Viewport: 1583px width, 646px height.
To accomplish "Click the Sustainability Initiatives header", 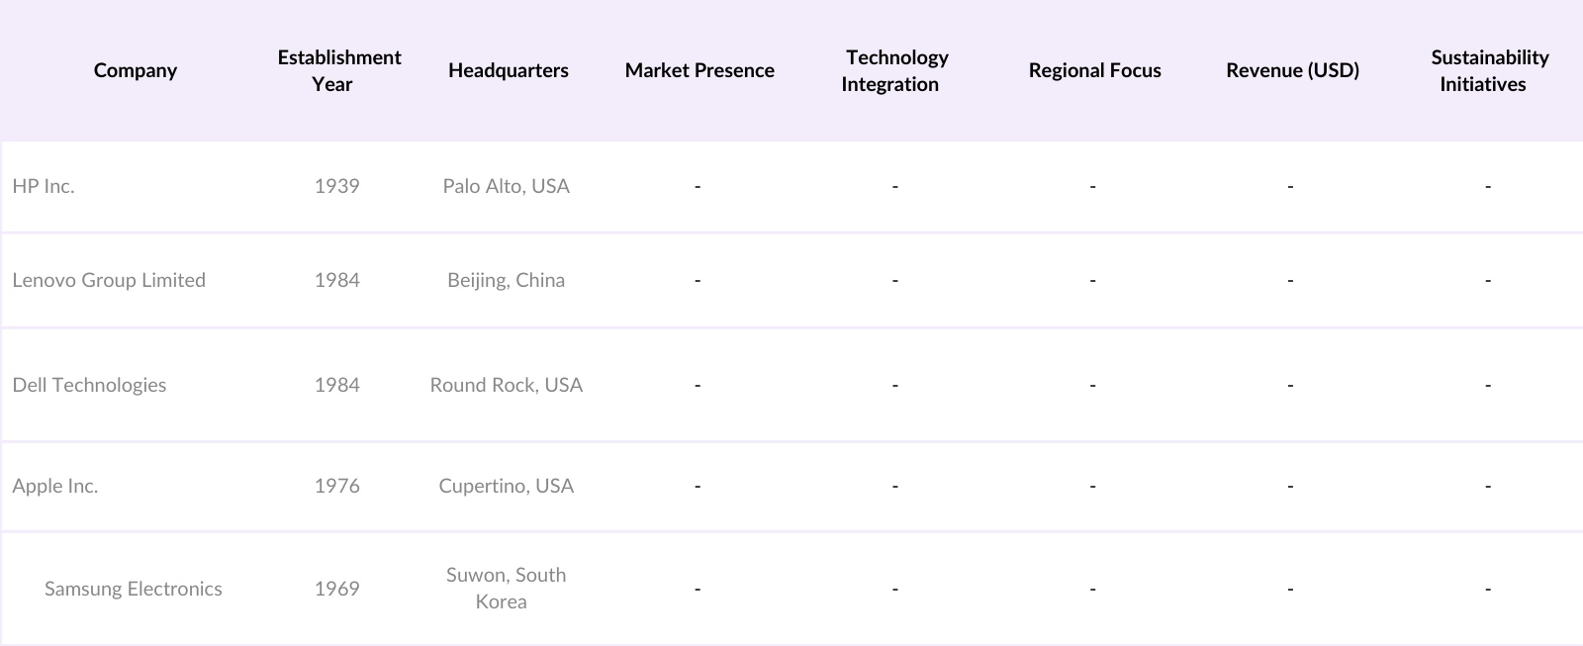I will [1488, 70].
